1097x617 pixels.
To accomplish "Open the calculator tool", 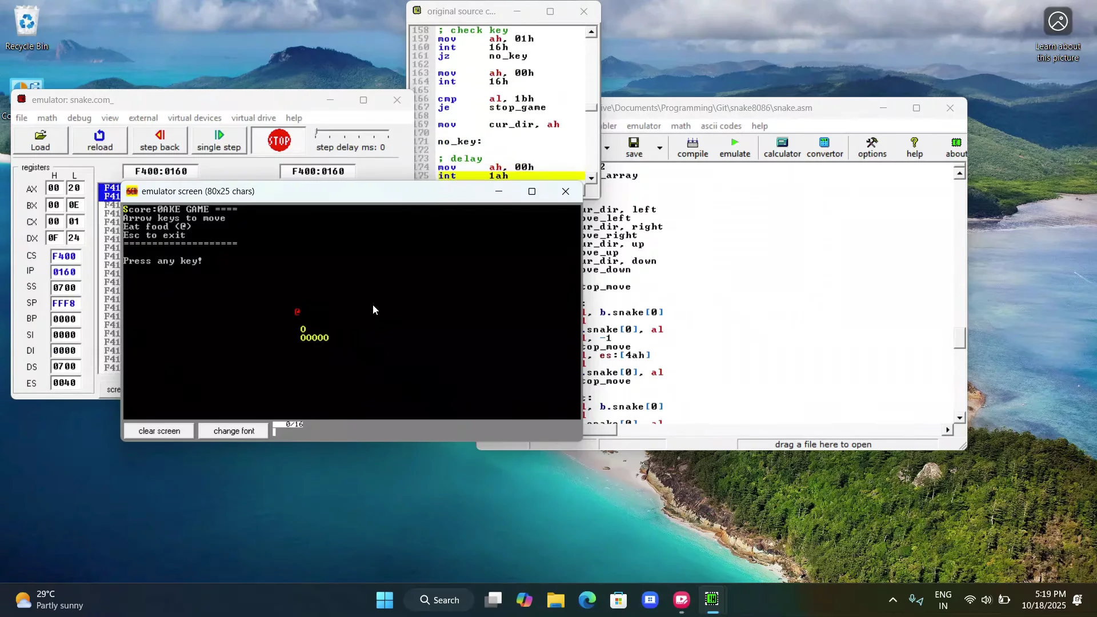I will [x=782, y=147].
